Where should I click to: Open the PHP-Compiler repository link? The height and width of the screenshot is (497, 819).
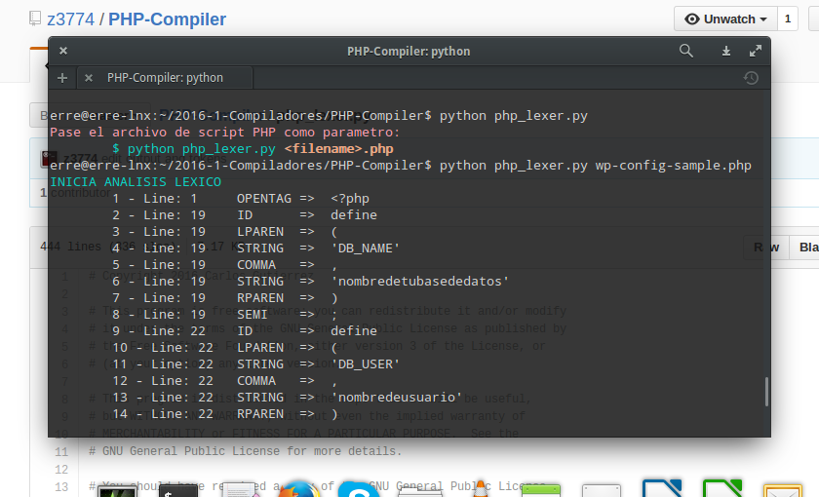167,19
